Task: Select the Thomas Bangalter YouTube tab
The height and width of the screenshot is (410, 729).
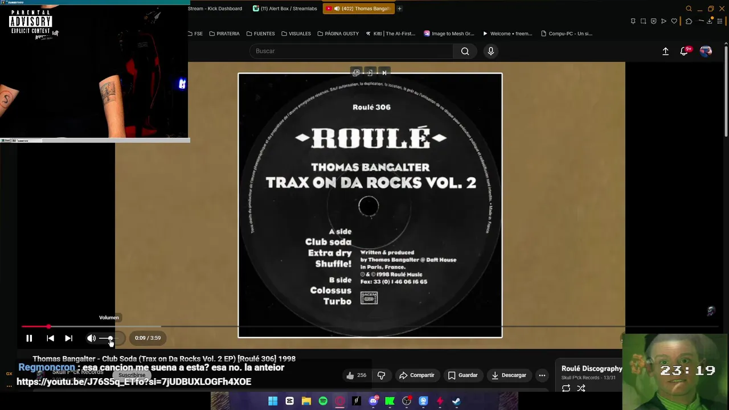Action: coord(358,9)
